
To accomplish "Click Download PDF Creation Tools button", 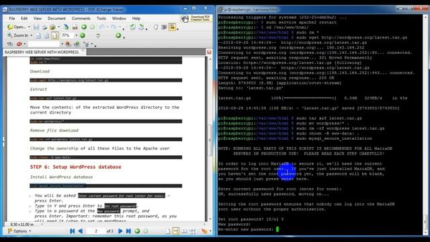I will (x=196, y=18).
